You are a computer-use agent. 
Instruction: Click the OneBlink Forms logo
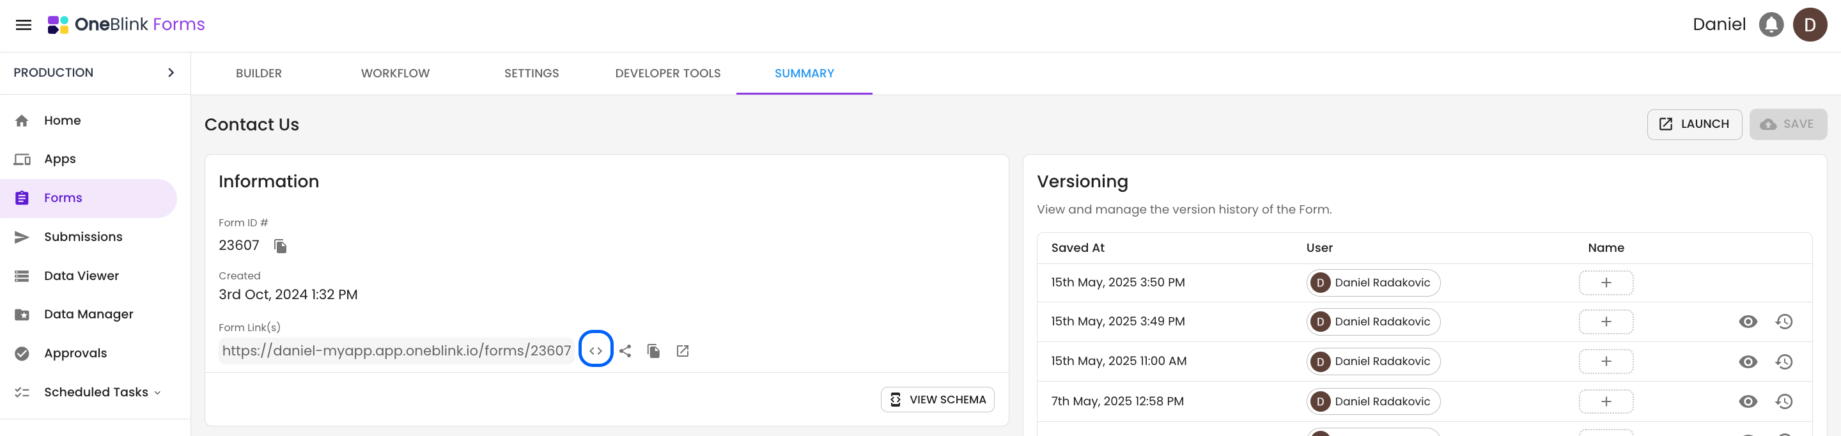tap(127, 25)
